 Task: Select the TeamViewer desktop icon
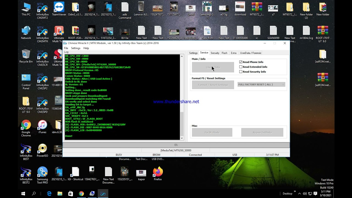pos(59,9)
